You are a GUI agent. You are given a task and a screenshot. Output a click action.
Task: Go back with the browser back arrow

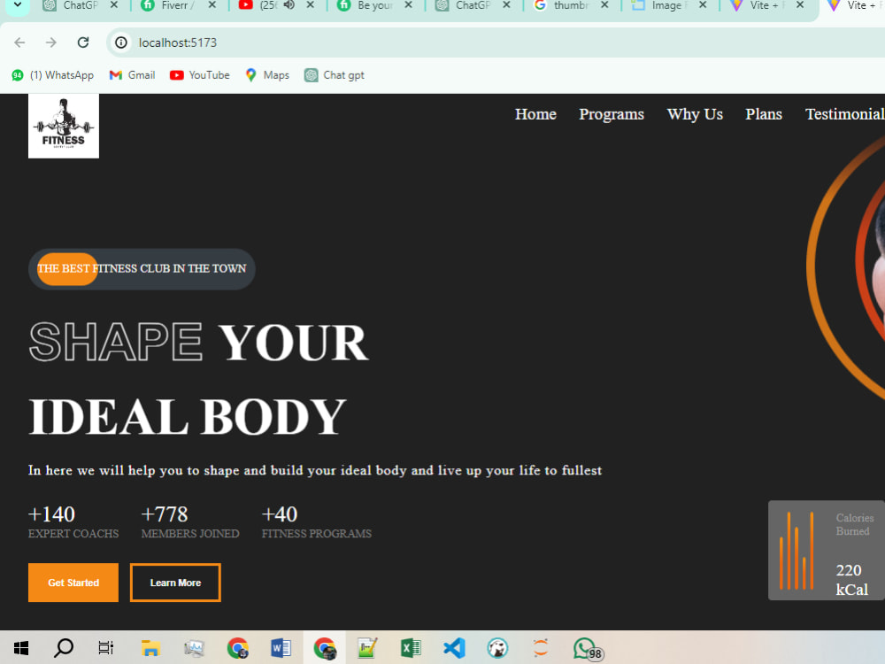[19, 42]
